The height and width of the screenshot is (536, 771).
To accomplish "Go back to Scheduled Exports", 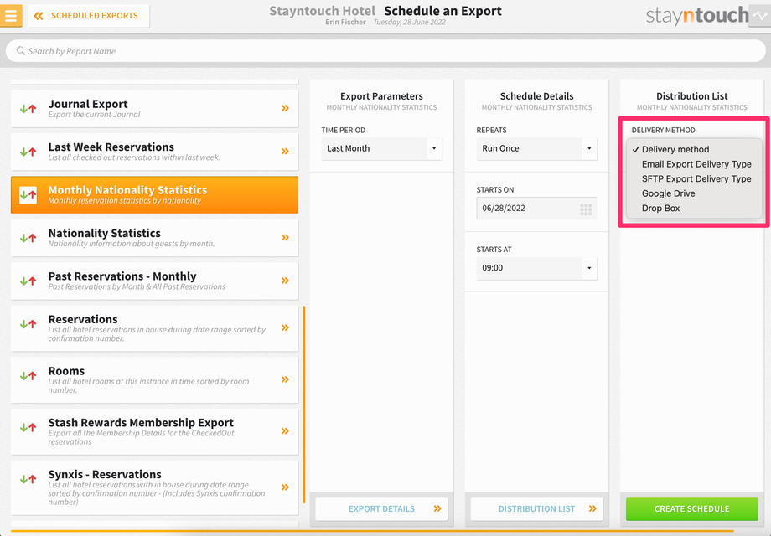I will coord(89,16).
